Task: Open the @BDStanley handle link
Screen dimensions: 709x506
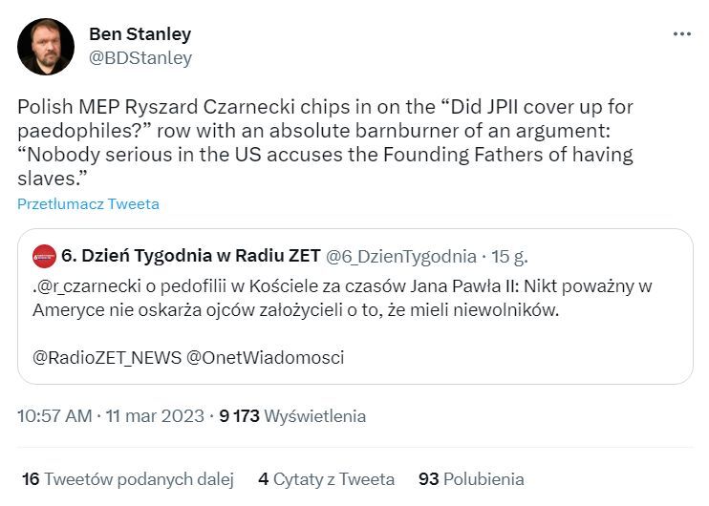Action: (x=140, y=58)
